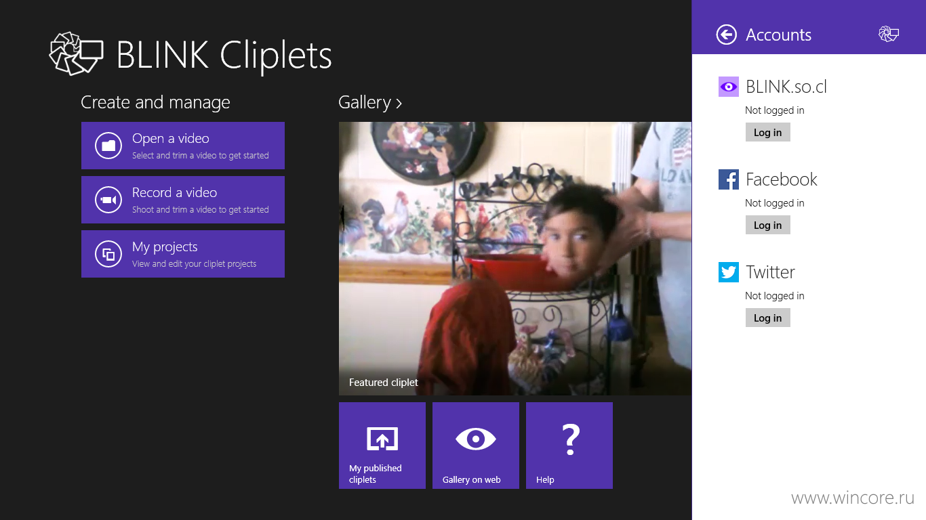
Task: Click the copy icon on My projects
Action: pyautogui.click(x=108, y=254)
